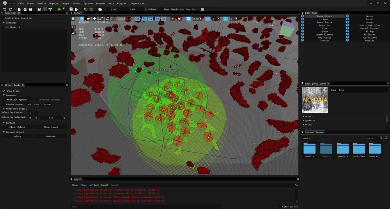Expand the dynamics tree item

[303, 120]
